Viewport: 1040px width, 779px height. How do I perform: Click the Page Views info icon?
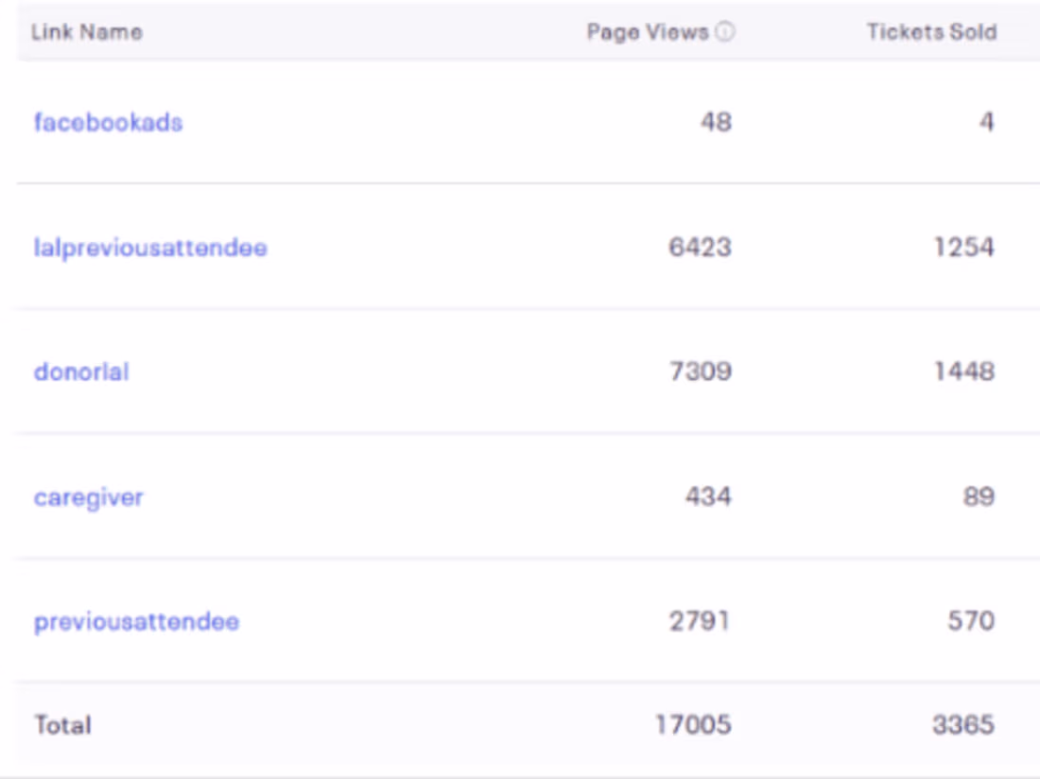724,32
